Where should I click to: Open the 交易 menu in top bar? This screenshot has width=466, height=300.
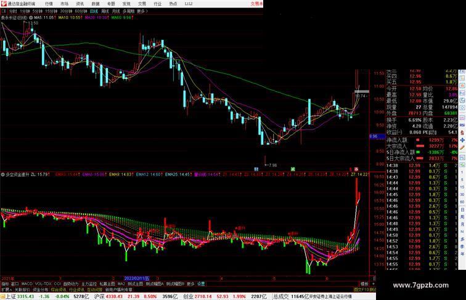pyautogui.click(x=142, y=4)
